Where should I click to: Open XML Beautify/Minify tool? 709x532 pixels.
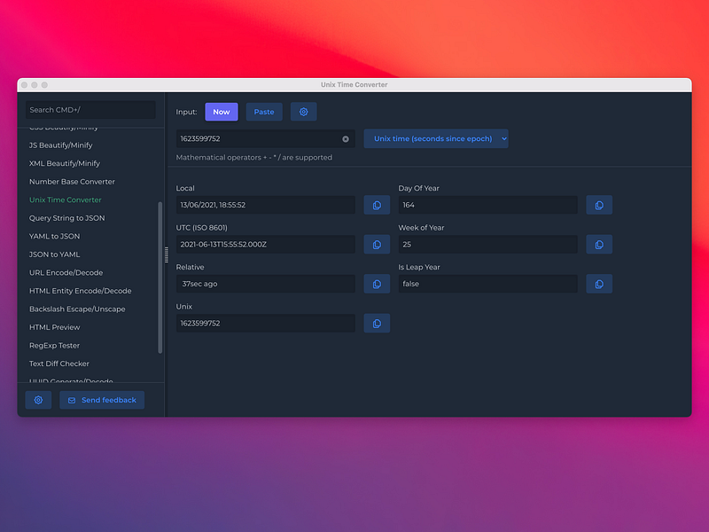(65, 163)
